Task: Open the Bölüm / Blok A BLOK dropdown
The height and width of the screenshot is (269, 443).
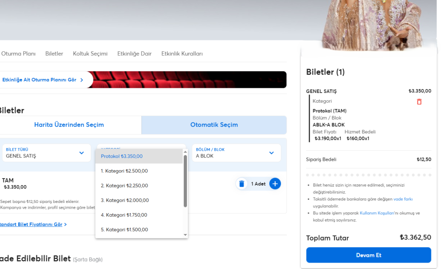Action: click(272, 153)
